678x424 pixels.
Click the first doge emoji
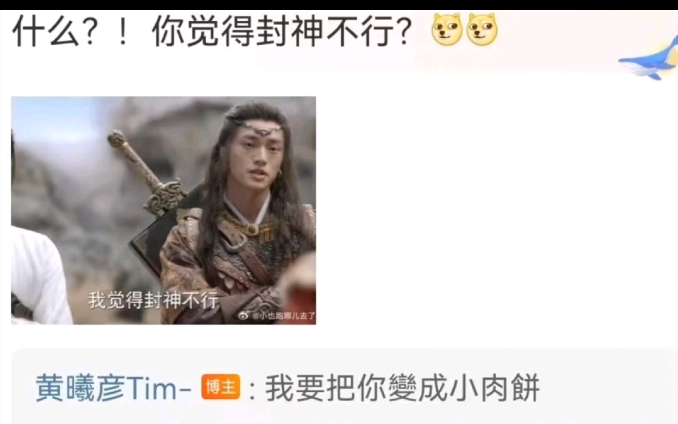[x=447, y=29]
